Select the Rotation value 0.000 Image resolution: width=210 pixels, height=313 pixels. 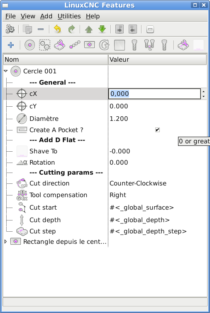tap(119, 163)
